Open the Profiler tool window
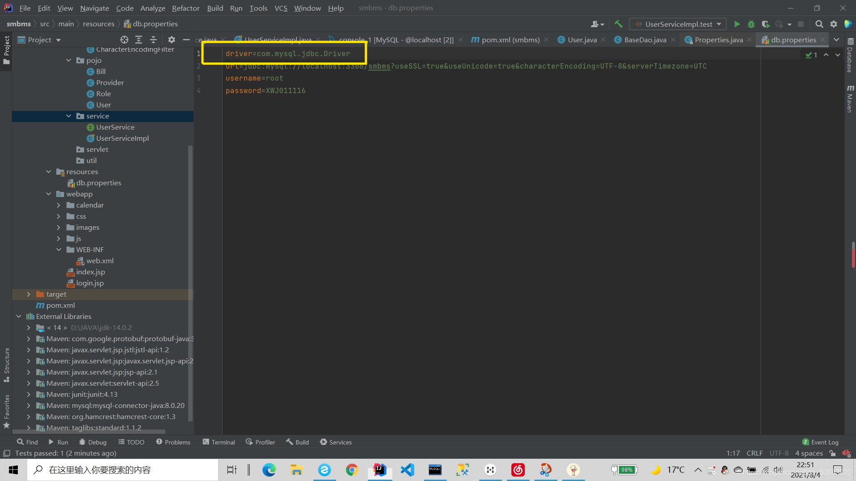 (260, 442)
